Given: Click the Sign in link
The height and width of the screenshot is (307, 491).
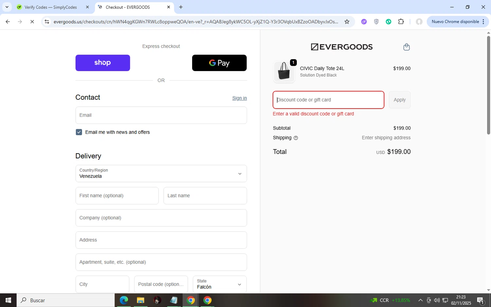Looking at the screenshot, I should pyautogui.click(x=239, y=98).
